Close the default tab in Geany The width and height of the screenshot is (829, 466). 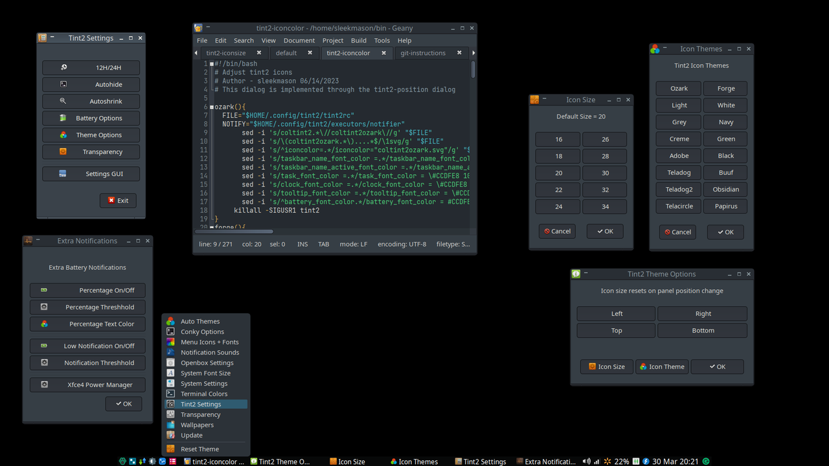pos(310,53)
